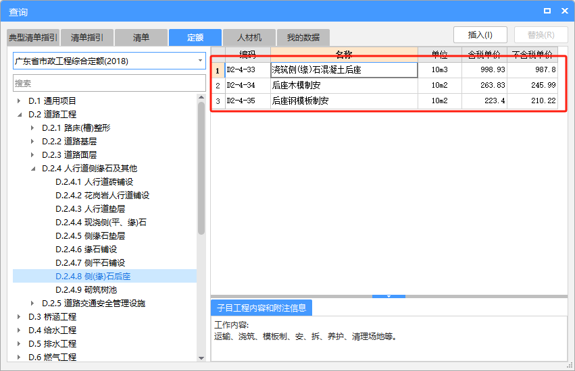This screenshot has height=371, width=575.
Task: Select row header number 1
Action: pos(218,70)
